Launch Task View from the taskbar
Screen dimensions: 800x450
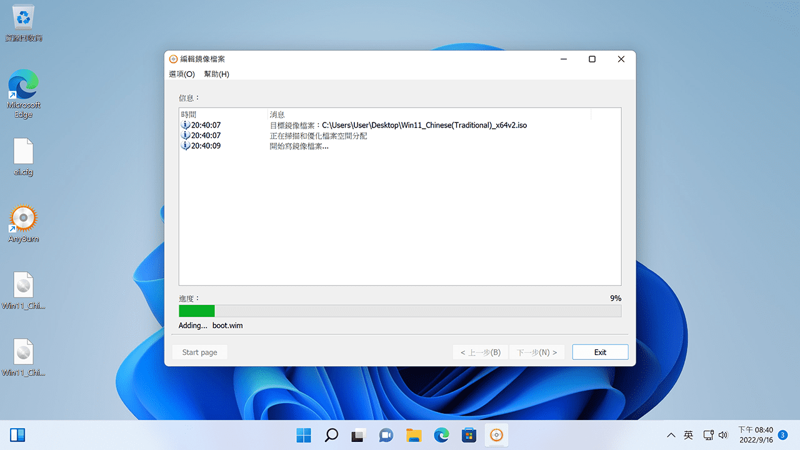(358, 435)
